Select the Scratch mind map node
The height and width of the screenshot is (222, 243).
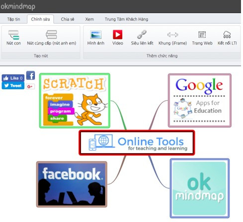tap(75, 101)
